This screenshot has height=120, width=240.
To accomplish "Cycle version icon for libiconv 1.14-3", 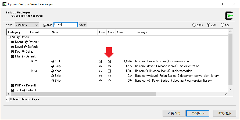I will (53, 61).
